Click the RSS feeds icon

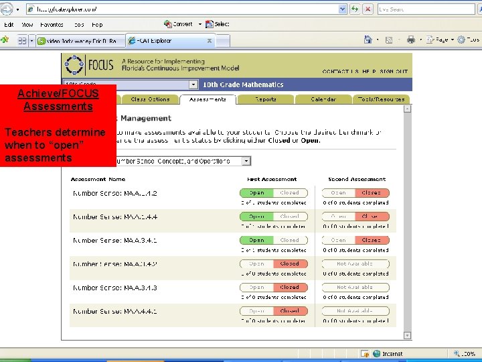(389, 40)
